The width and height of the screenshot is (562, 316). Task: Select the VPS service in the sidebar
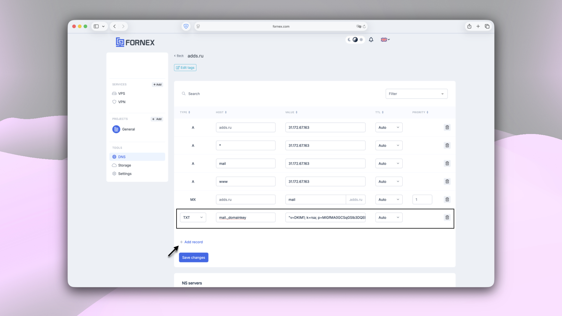tap(121, 93)
